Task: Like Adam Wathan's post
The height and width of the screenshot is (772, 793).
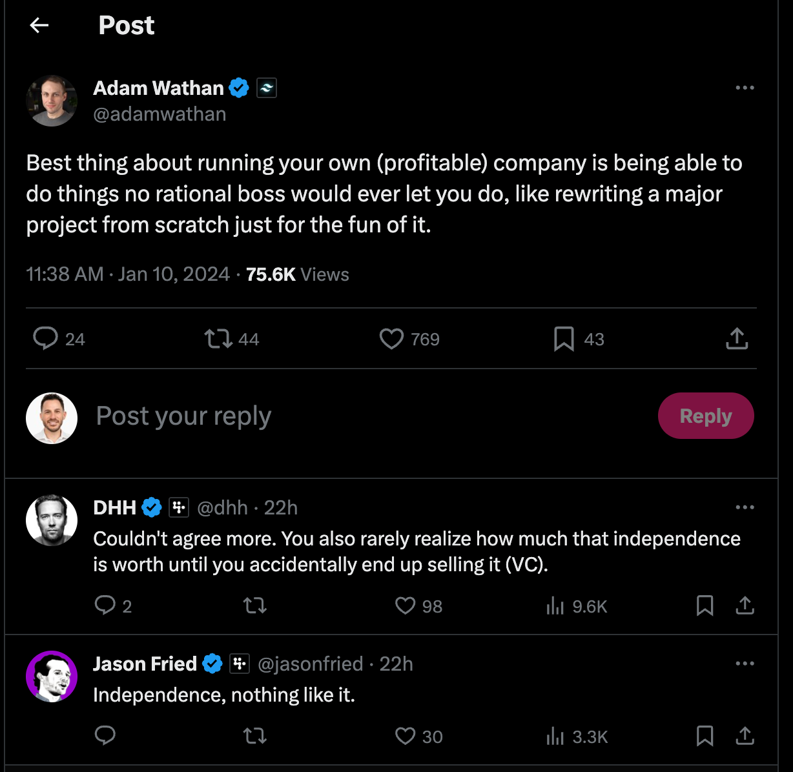Action: [391, 338]
